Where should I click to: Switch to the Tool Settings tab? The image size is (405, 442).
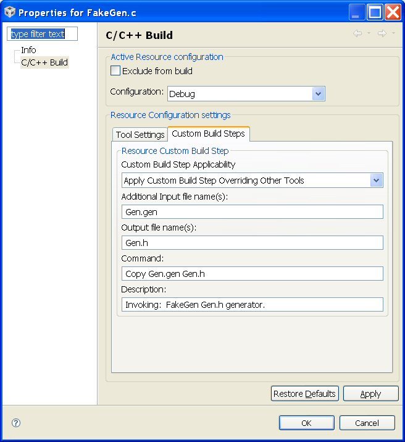[140, 135]
